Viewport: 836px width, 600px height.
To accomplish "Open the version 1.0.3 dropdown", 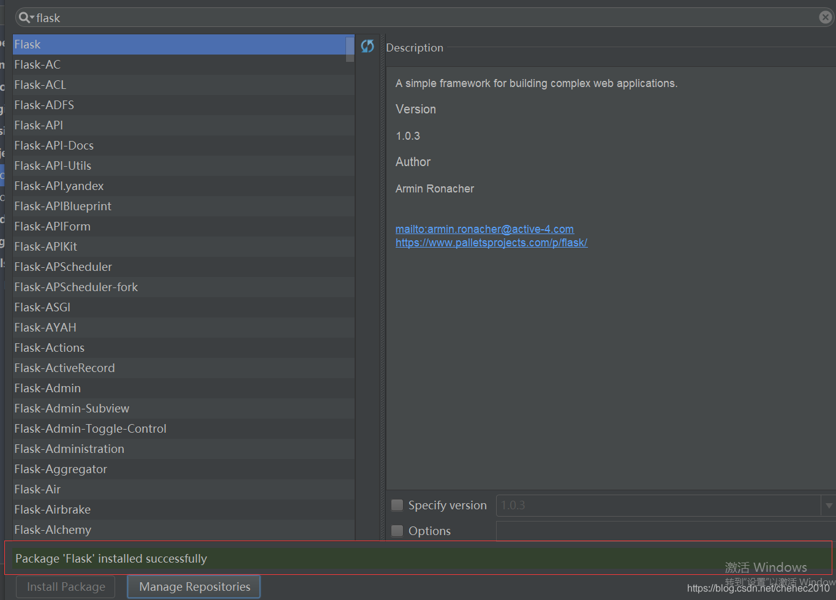I will (828, 506).
